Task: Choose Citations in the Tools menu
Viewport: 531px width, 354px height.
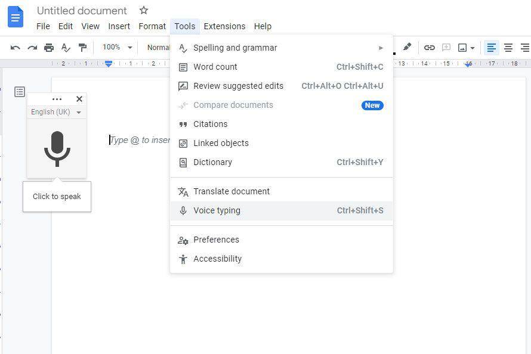Action: pos(282,124)
